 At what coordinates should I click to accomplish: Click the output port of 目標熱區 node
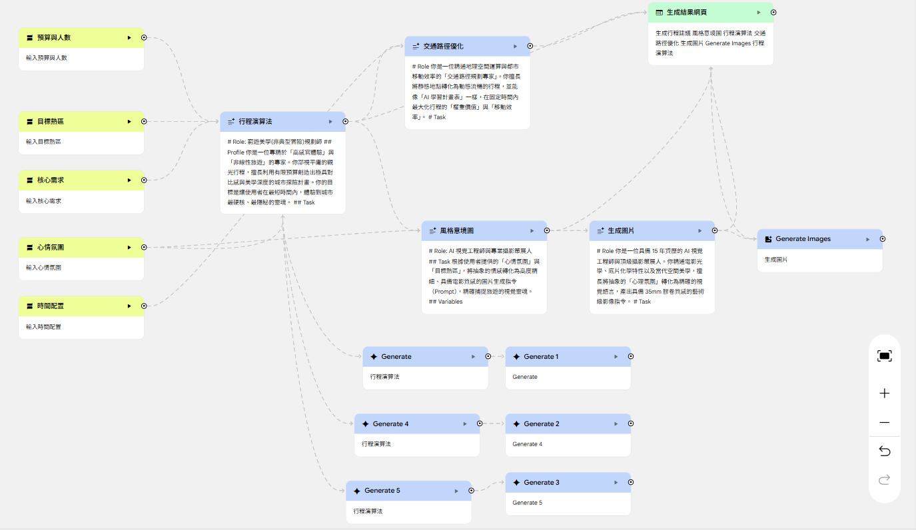[145, 122]
